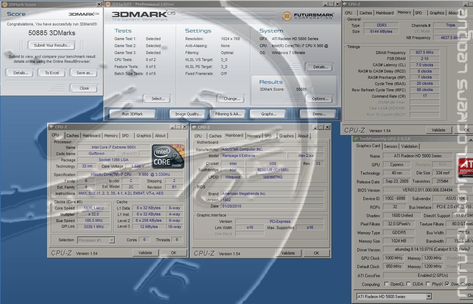Toggle OpenCL checkbox in GPU-Z
The height and width of the screenshot is (304, 473).
pyautogui.click(x=386, y=284)
